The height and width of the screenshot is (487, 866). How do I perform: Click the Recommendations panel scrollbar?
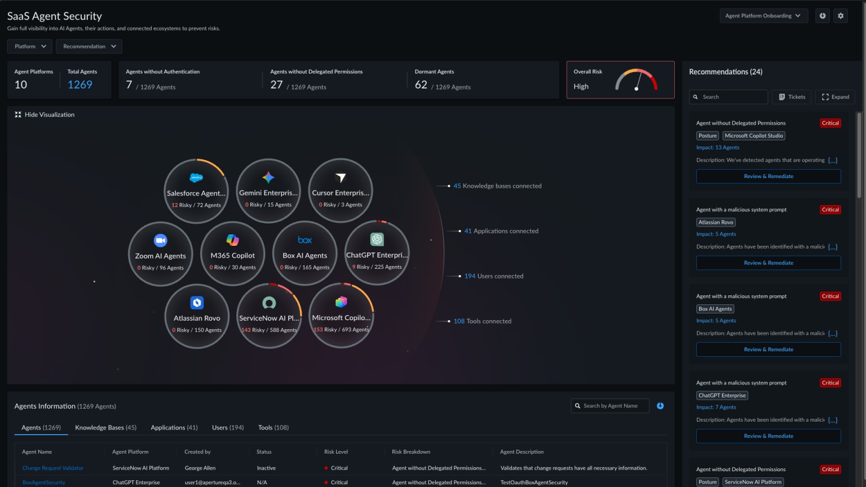coord(859,155)
